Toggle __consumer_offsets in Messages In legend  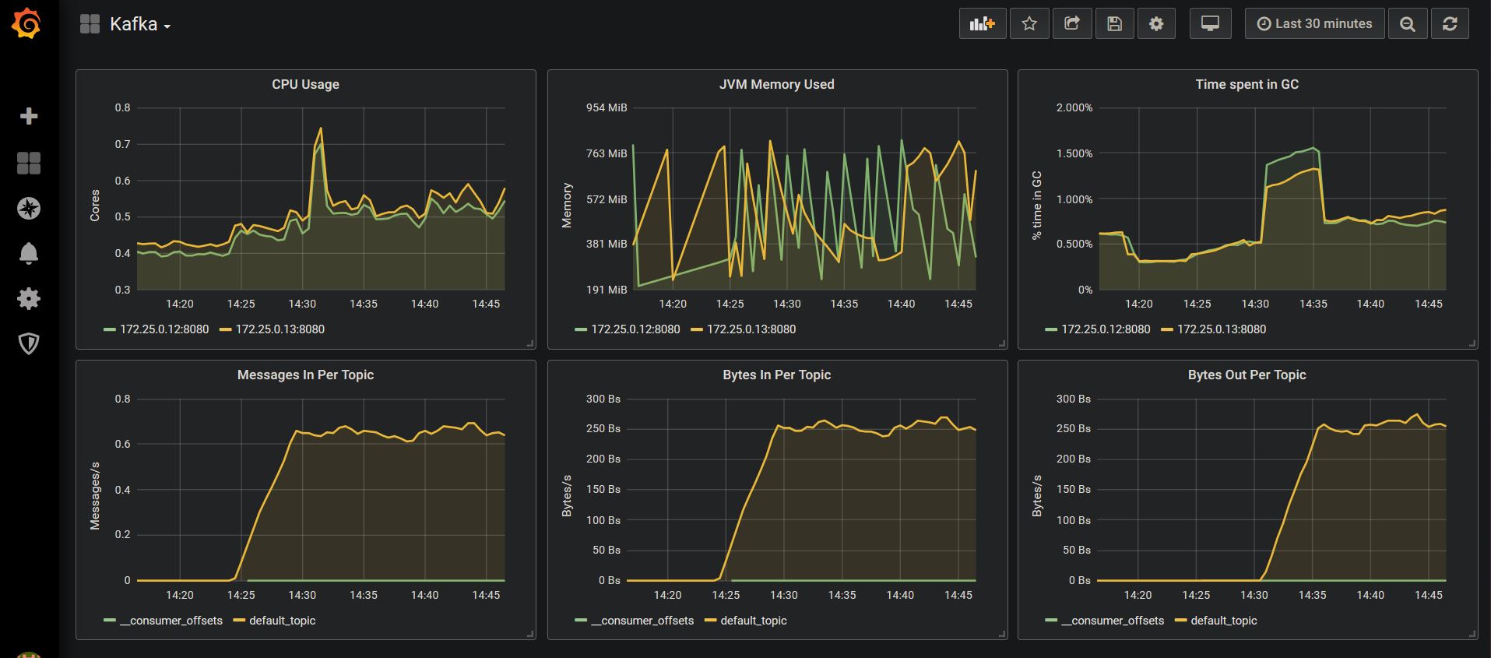coord(171,621)
